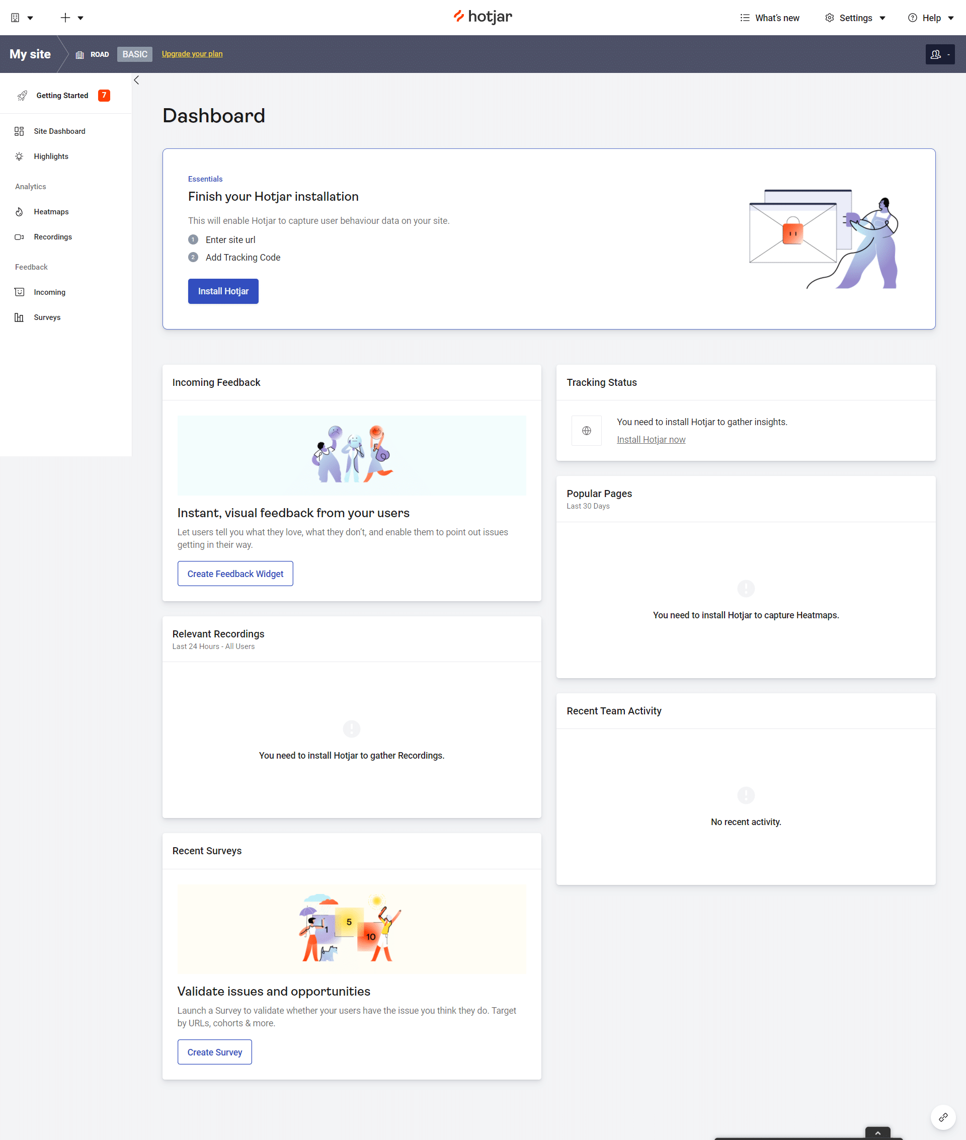
Task: Click Install Hotjar now tracking status link
Action: click(x=652, y=440)
